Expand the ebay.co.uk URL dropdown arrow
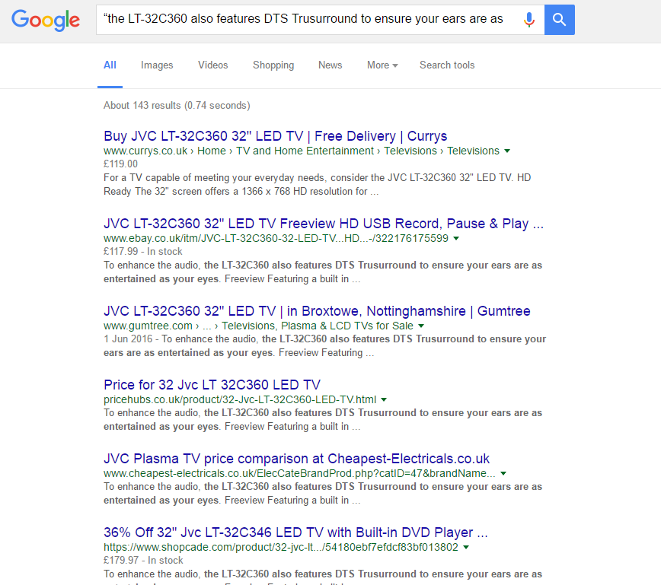Image resolution: width=661 pixels, height=585 pixels. click(x=456, y=238)
